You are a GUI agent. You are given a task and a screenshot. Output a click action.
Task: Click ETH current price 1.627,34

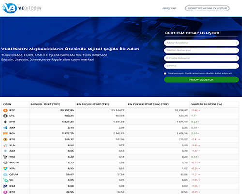(x=68, y=122)
